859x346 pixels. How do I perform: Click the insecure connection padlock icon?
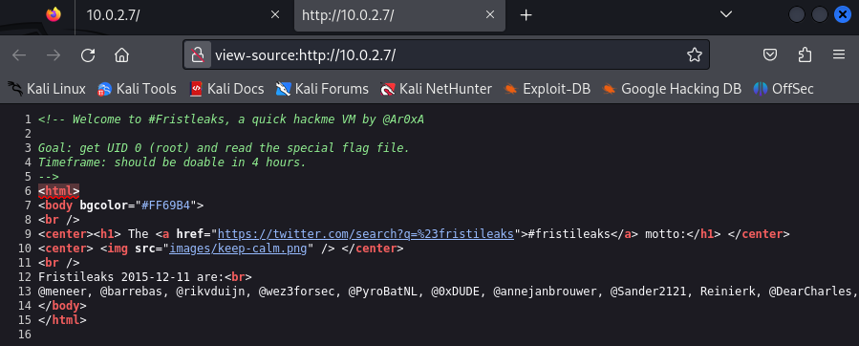click(197, 54)
